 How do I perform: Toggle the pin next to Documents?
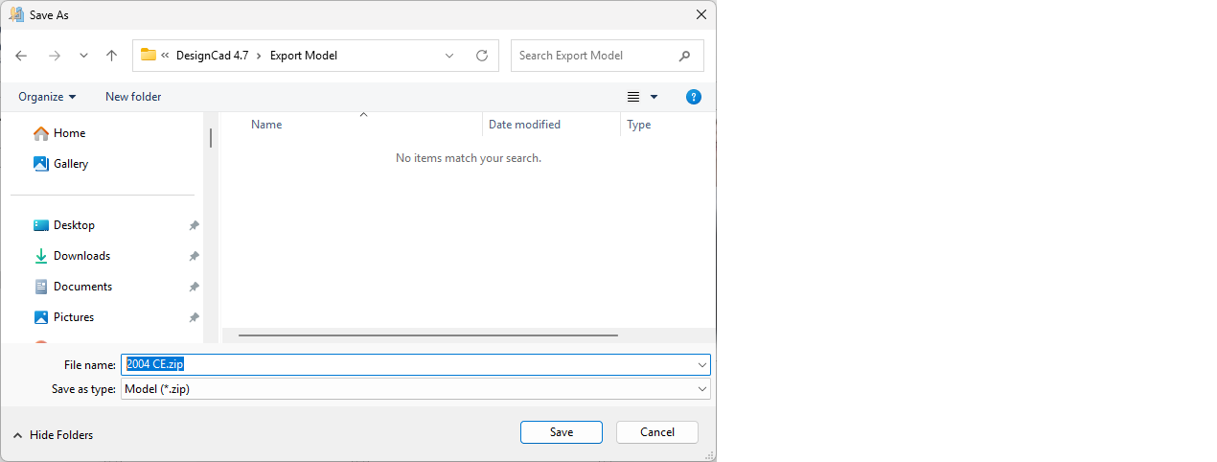tap(194, 287)
